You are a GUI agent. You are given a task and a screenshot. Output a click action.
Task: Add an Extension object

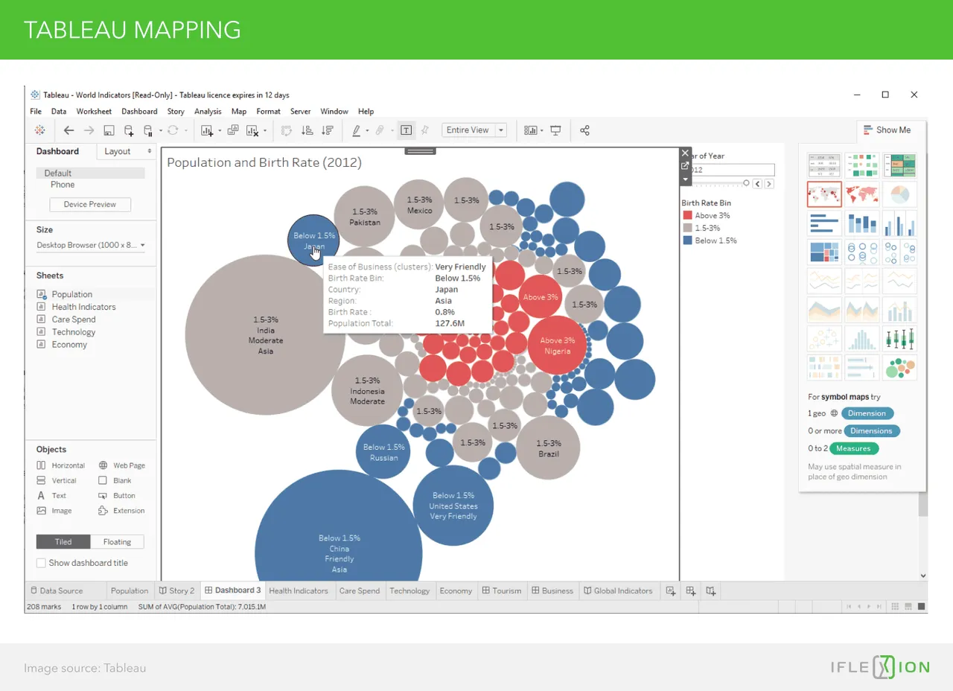click(121, 511)
